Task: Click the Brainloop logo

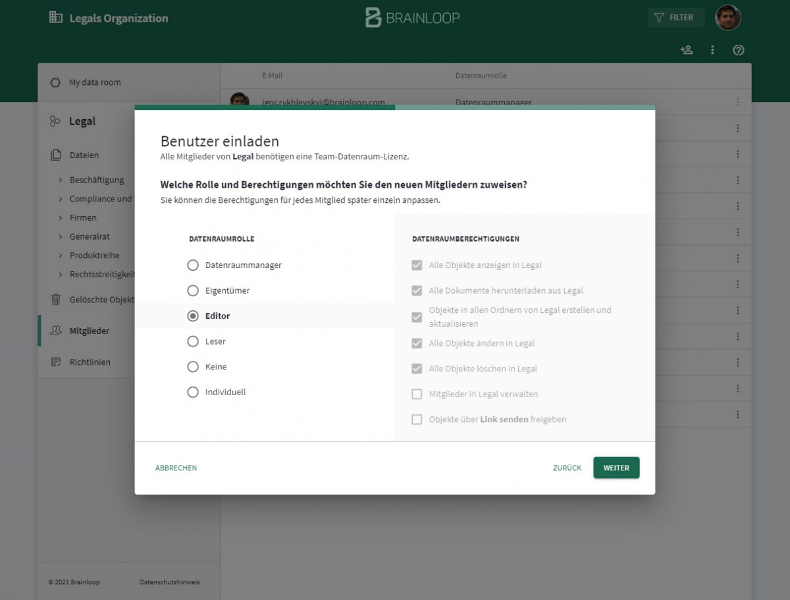Action: click(413, 18)
